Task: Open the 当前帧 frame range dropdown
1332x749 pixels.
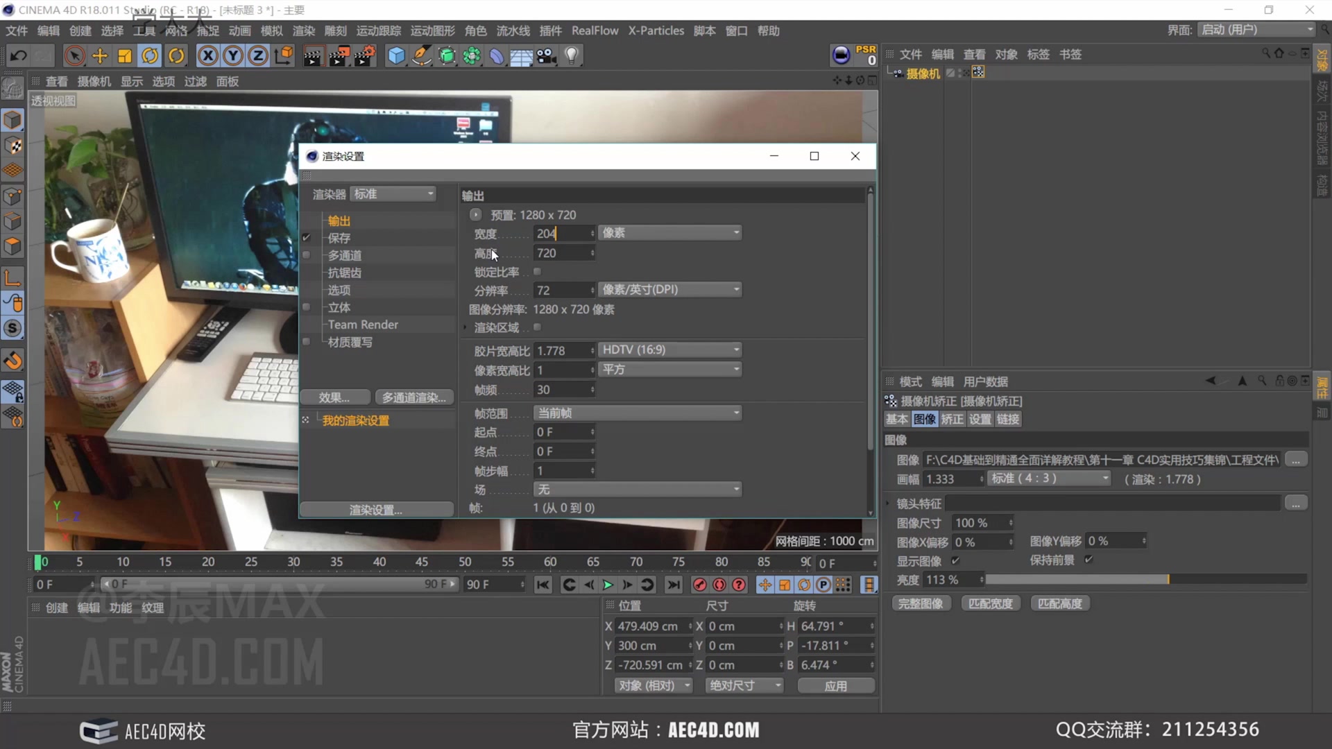Action: coord(637,413)
